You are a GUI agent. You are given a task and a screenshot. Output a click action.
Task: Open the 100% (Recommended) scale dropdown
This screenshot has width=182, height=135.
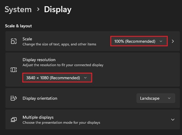tap(139, 42)
